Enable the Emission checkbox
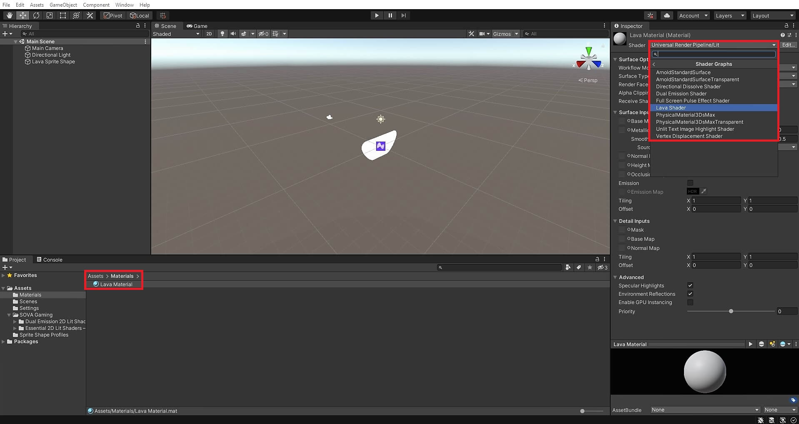The height and width of the screenshot is (424, 799). point(690,183)
